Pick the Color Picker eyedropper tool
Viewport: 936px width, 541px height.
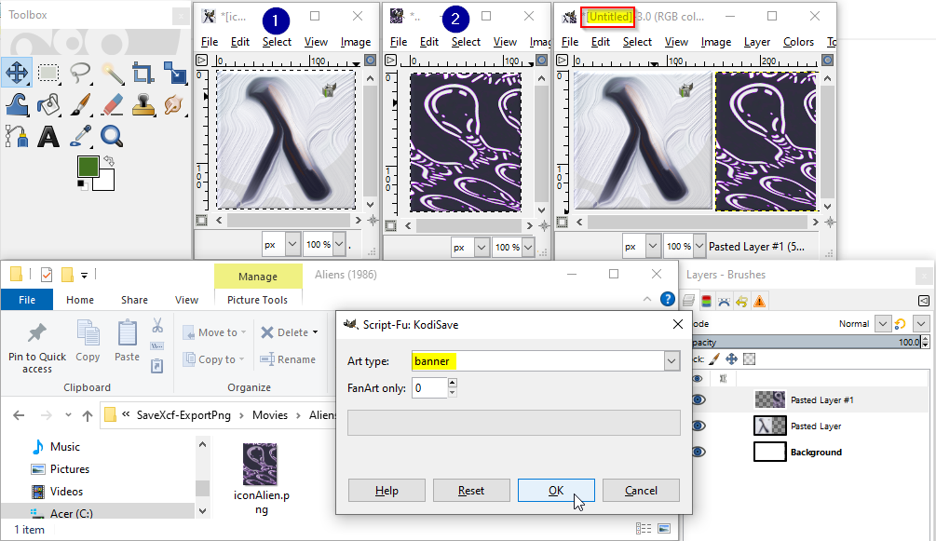coord(80,137)
